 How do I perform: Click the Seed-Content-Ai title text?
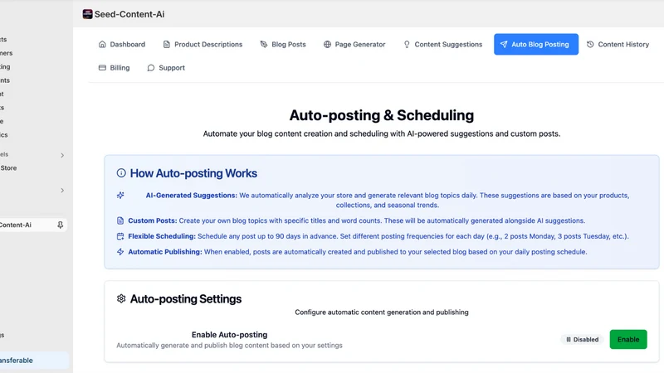click(129, 14)
